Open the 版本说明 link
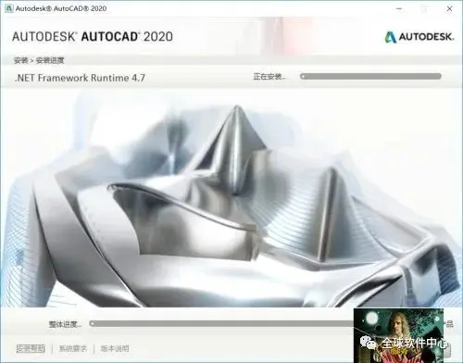 [115, 349]
